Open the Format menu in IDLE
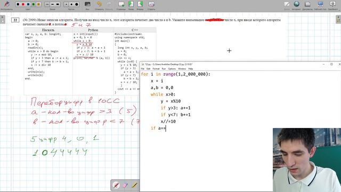 pos(156,69)
